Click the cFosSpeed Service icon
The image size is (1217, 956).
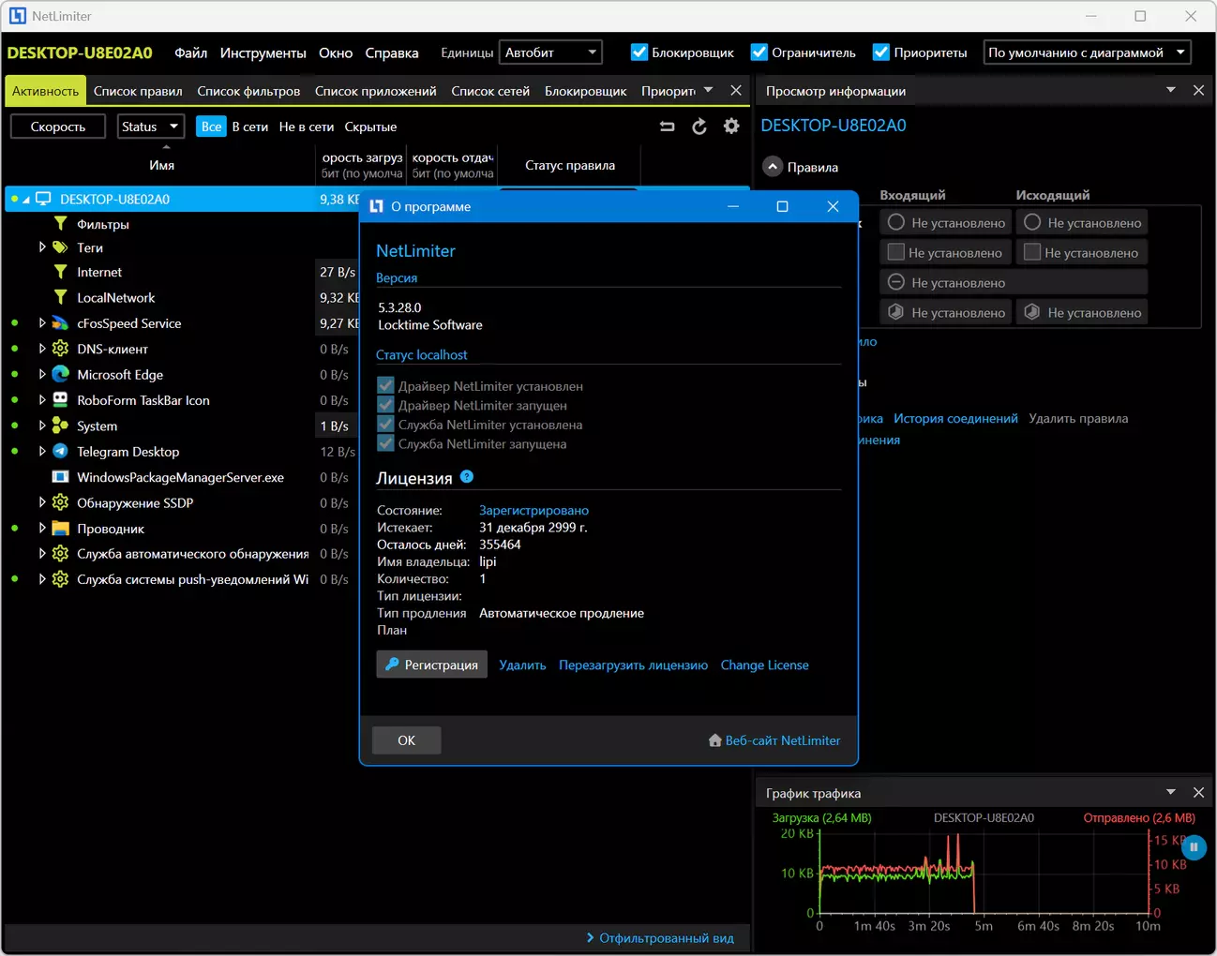pyautogui.click(x=60, y=322)
